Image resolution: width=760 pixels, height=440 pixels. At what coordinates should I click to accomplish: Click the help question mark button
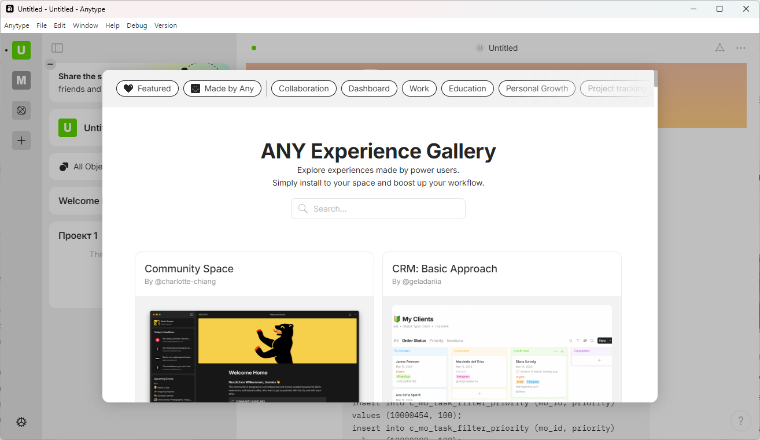(741, 421)
